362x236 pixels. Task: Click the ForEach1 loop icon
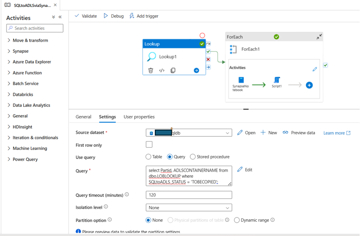233,50
